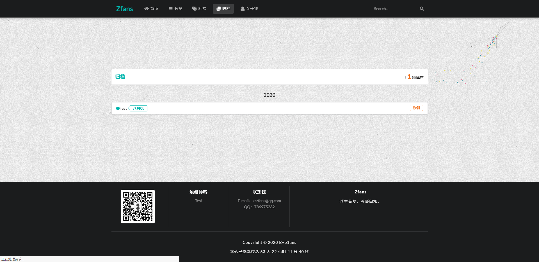Open Test under 最新博客 in footer
539x262 pixels.
198,201
